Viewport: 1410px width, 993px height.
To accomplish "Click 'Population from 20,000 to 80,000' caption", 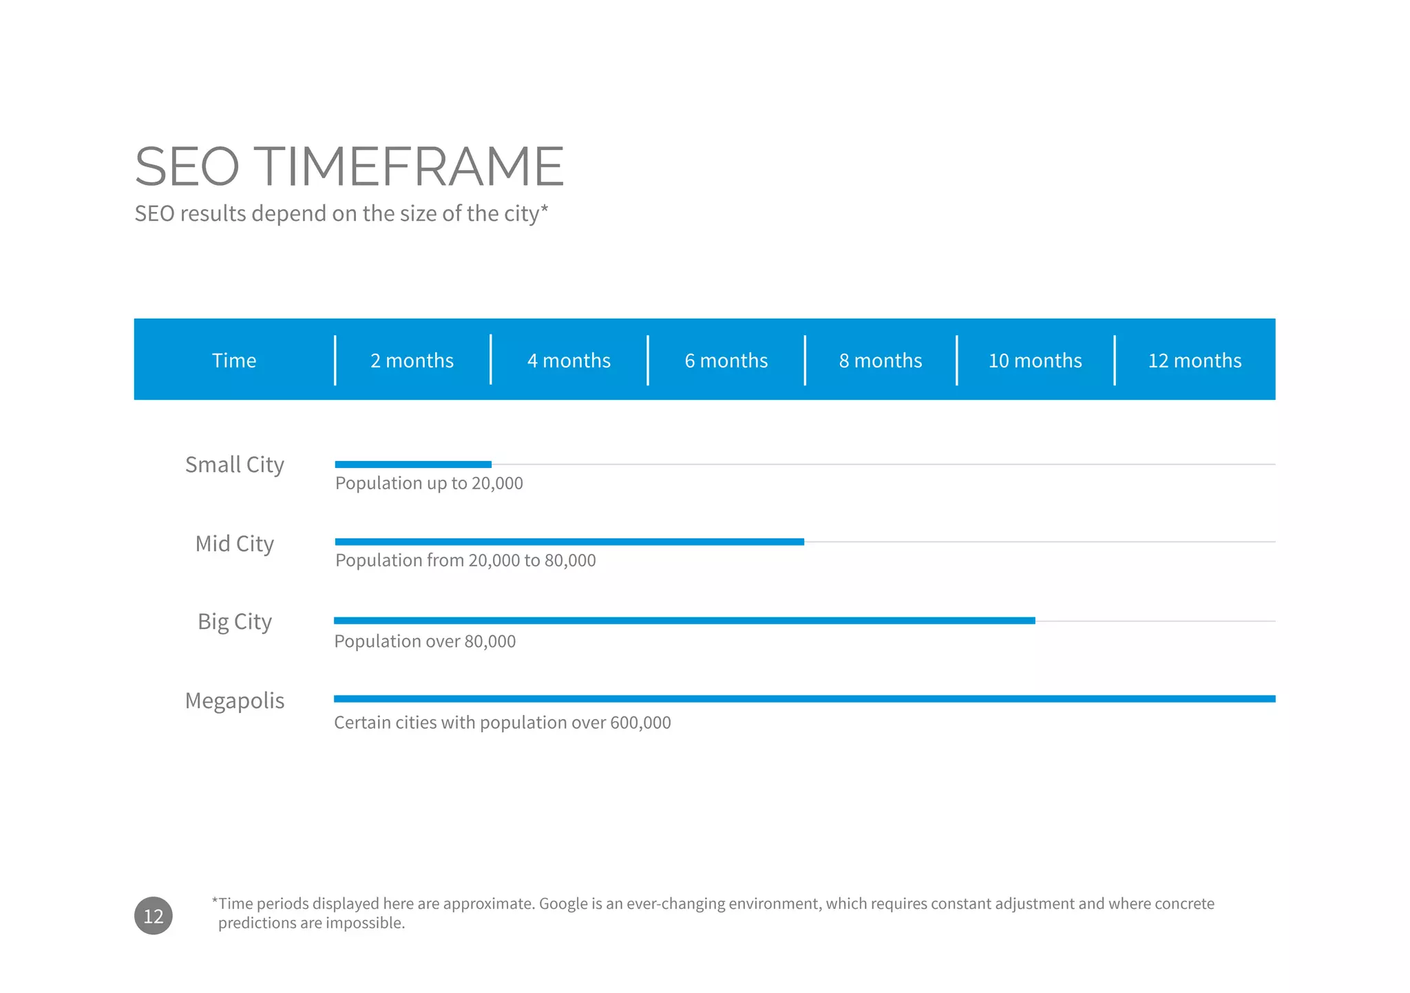I will [x=465, y=560].
